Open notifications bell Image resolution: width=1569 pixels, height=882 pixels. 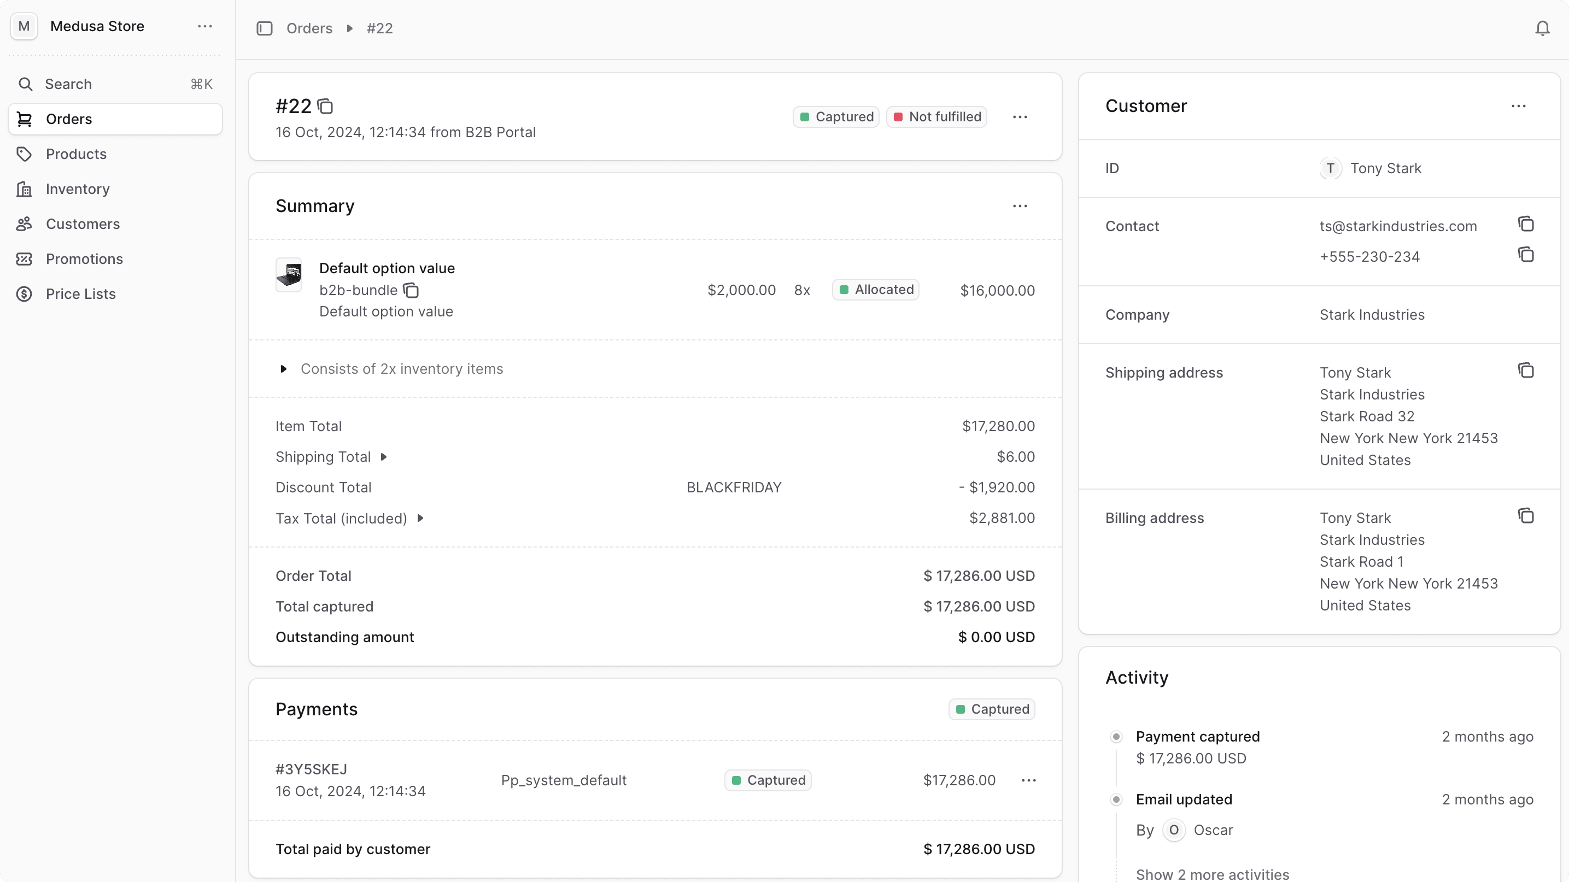[1542, 28]
